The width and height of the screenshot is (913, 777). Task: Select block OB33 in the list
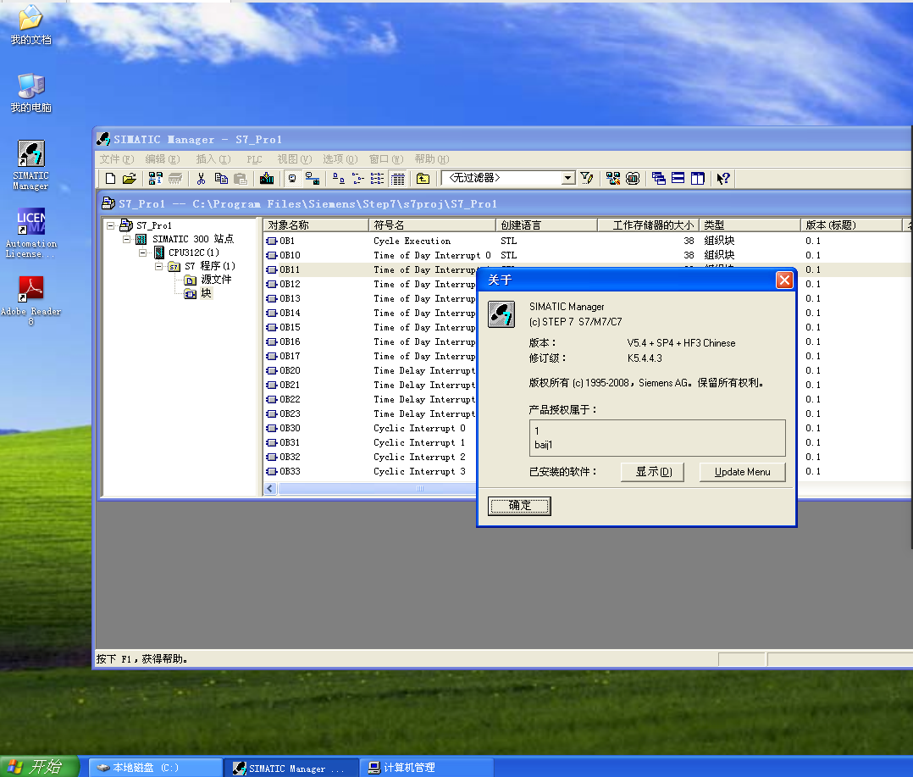[x=290, y=471]
